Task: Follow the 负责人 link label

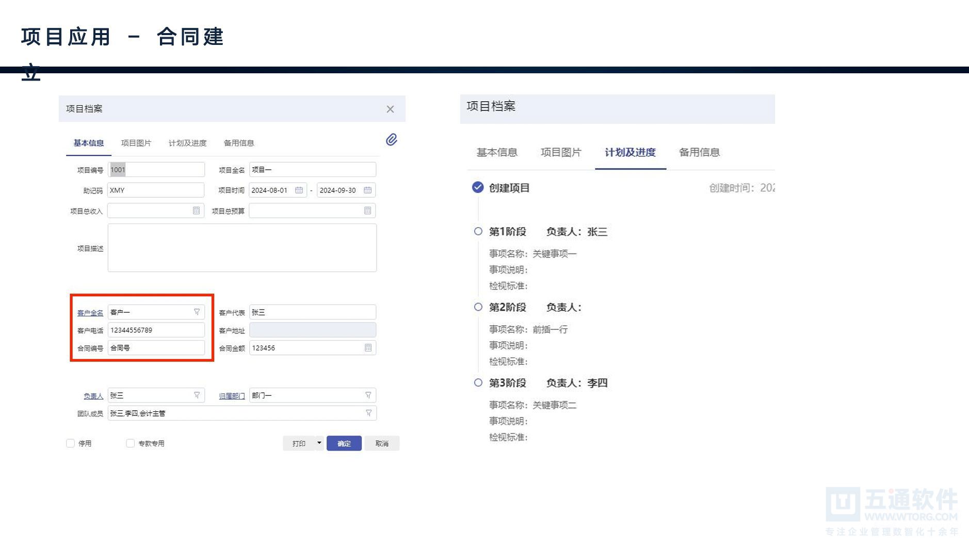Action: coord(93,396)
